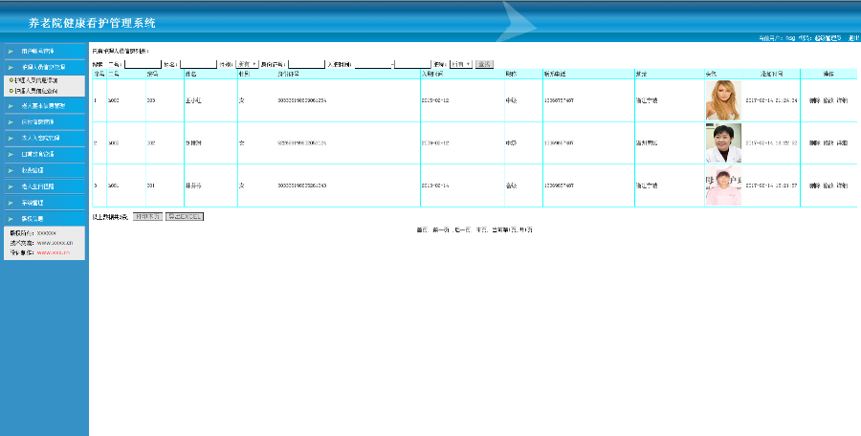Focus the 姓名 search input field
The image size is (861, 436).
198,64
